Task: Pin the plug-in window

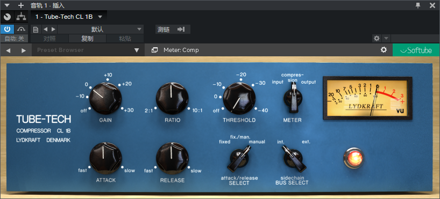Action: [418, 5]
